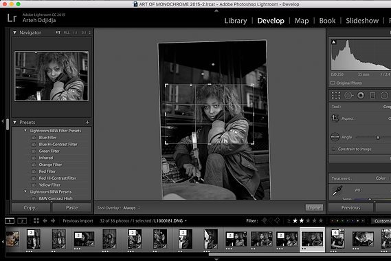The image size is (391, 261).
Task: Go back with left arrow
Action: point(45,221)
